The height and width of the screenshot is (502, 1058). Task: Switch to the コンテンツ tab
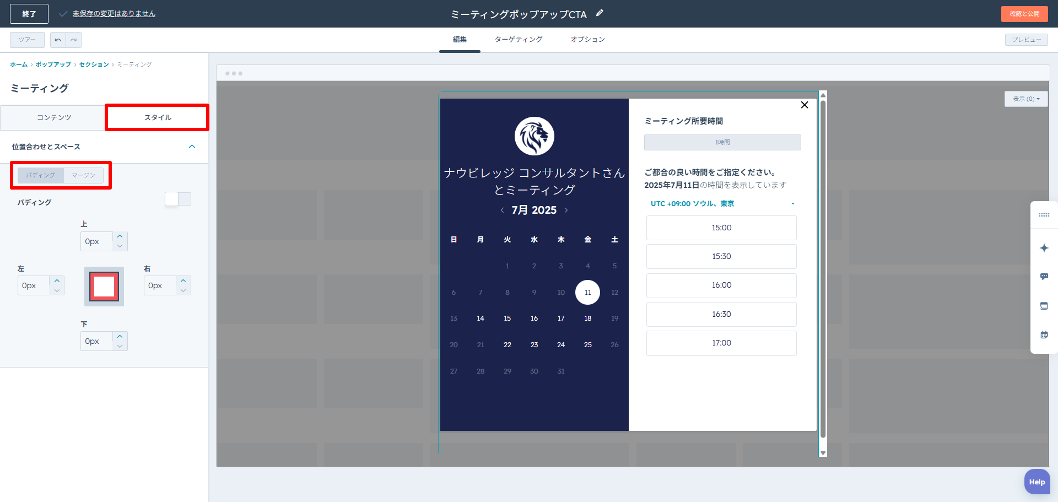tap(53, 117)
